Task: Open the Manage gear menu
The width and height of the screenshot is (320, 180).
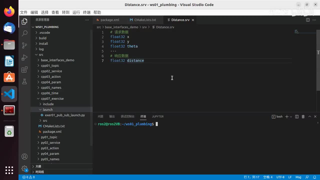Action: 24,168
